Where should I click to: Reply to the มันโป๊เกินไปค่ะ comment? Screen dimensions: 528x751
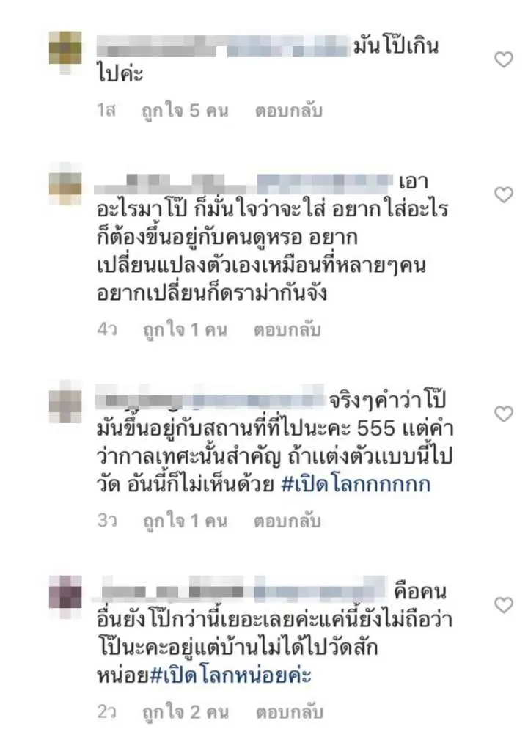[289, 111]
